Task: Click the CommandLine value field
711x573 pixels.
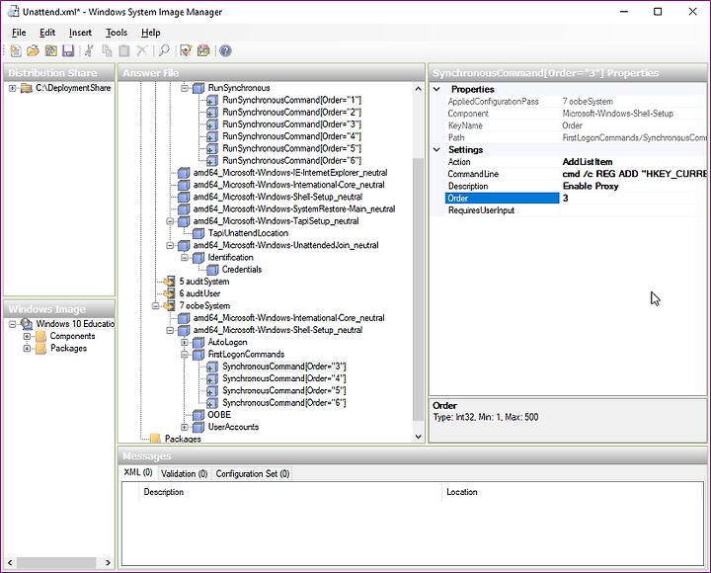Action: (x=634, y=174)
